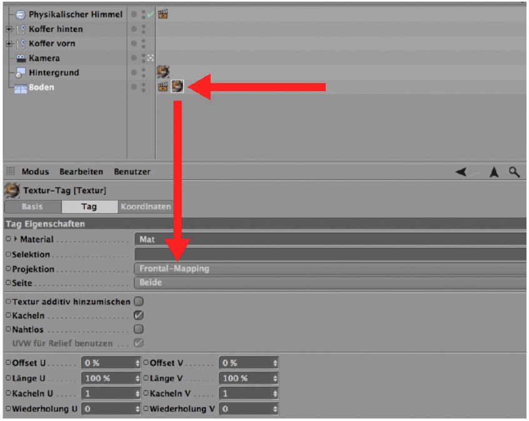Click the Länge U stepper arrows

click(x=138, y=378)
